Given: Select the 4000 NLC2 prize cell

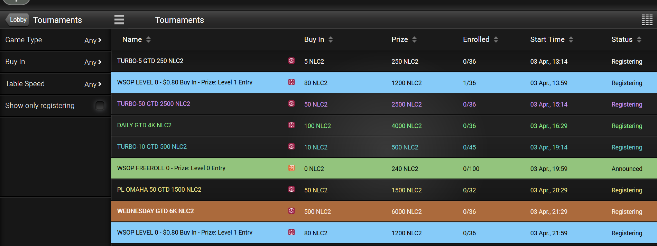Looking at the screenshot, I should pyautogui.click(x=407, y=126).
